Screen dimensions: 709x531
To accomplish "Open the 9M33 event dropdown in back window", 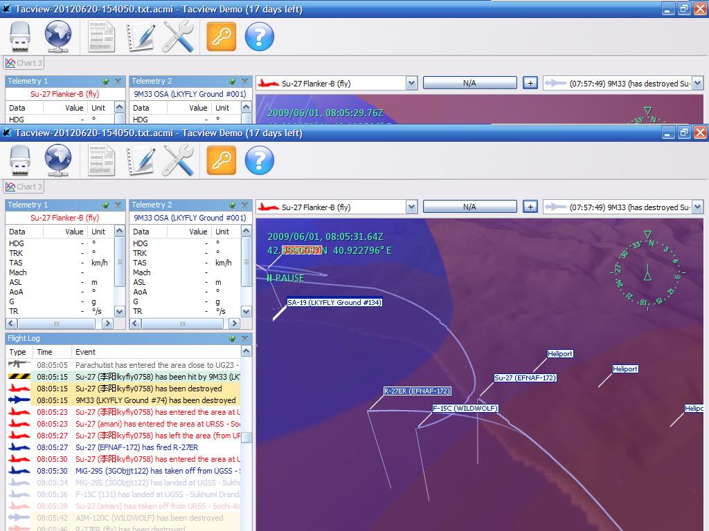I will [x=697, y=84].
